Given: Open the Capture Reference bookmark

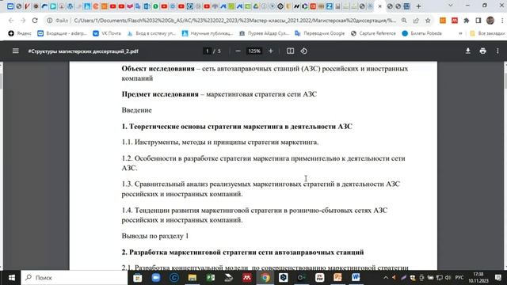Looking at the screenshot, I should click(x=373, y=33).
